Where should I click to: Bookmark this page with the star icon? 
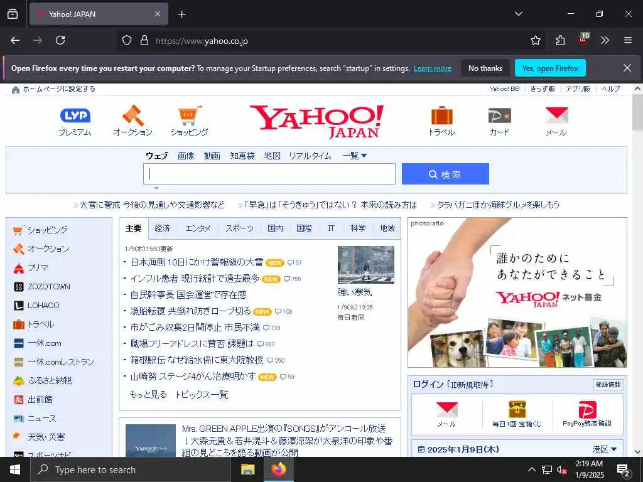[535, 40]
